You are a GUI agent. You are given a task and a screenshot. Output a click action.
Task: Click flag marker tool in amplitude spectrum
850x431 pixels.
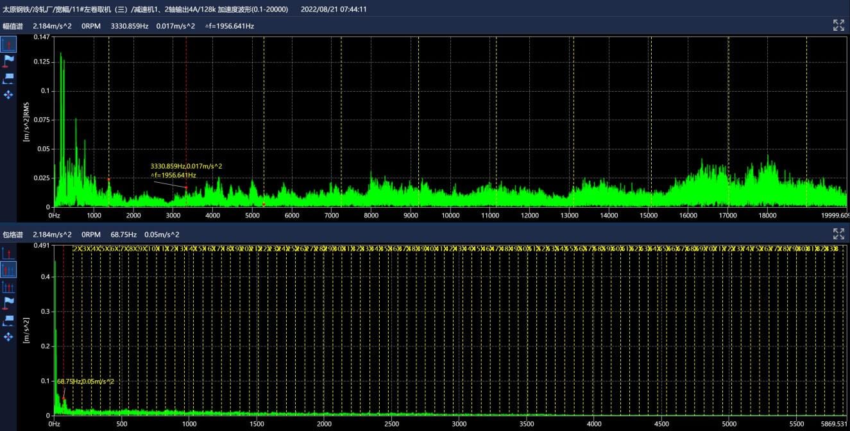point(8,61)
